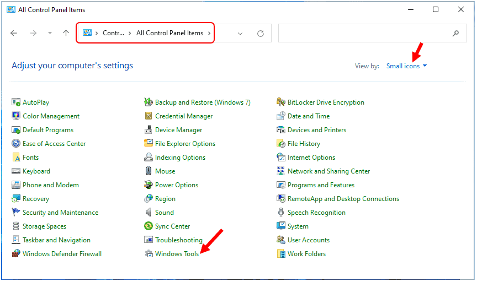The width and height of the screenshot is (477, 282).
Task: Click the Device Manager icon
Action: coord(148,130)
